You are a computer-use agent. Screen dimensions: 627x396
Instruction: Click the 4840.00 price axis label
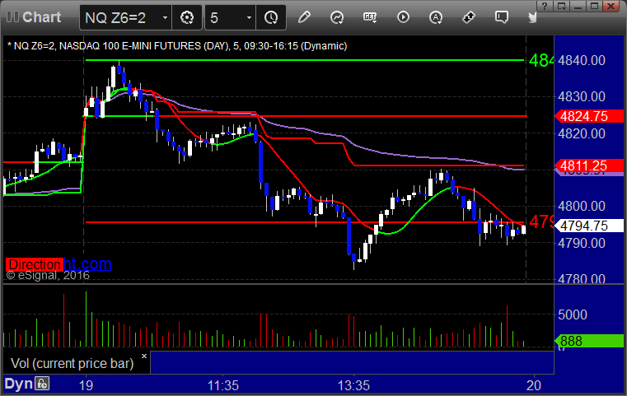click(582, 60)
